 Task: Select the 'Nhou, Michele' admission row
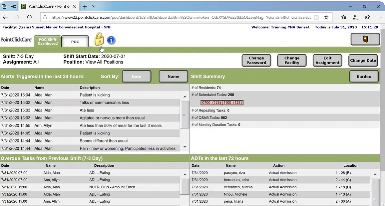(x=280, y=194)
